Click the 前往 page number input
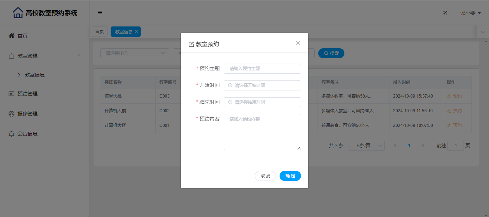The image size is (489, 217). point(456,146)
